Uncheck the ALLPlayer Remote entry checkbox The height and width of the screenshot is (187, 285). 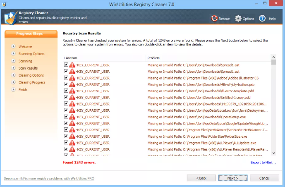[x=66, y=149]
